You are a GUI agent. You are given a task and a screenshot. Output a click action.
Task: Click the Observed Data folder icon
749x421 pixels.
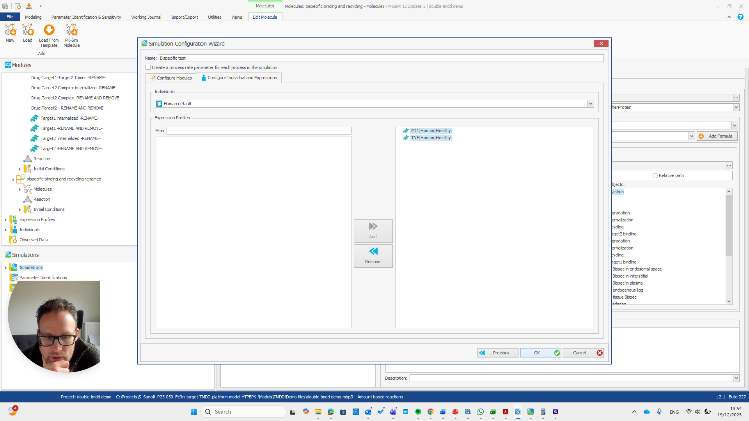(x=13, y=240)
